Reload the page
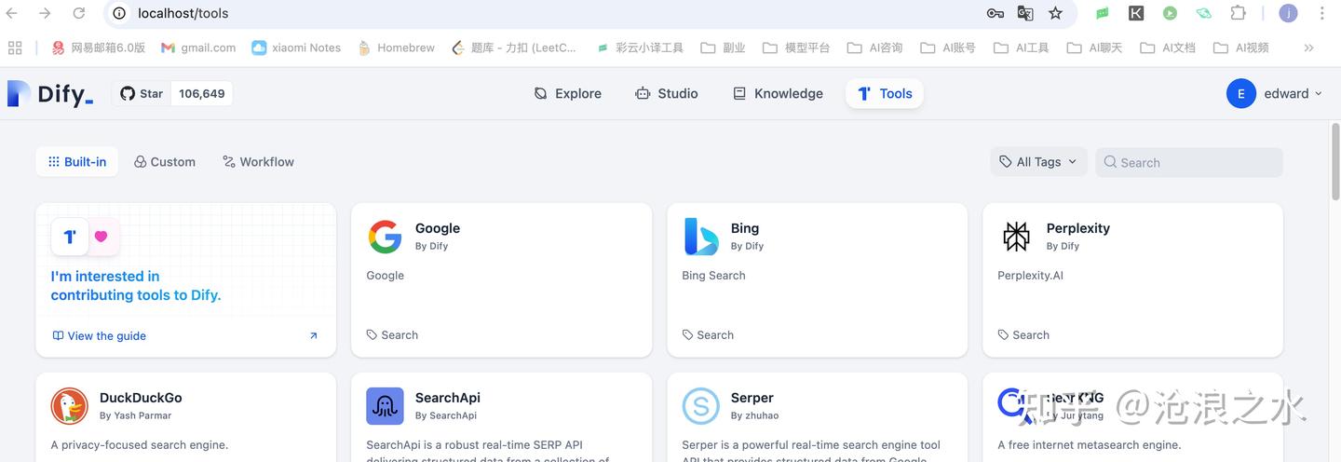 [x=79, y=13]
